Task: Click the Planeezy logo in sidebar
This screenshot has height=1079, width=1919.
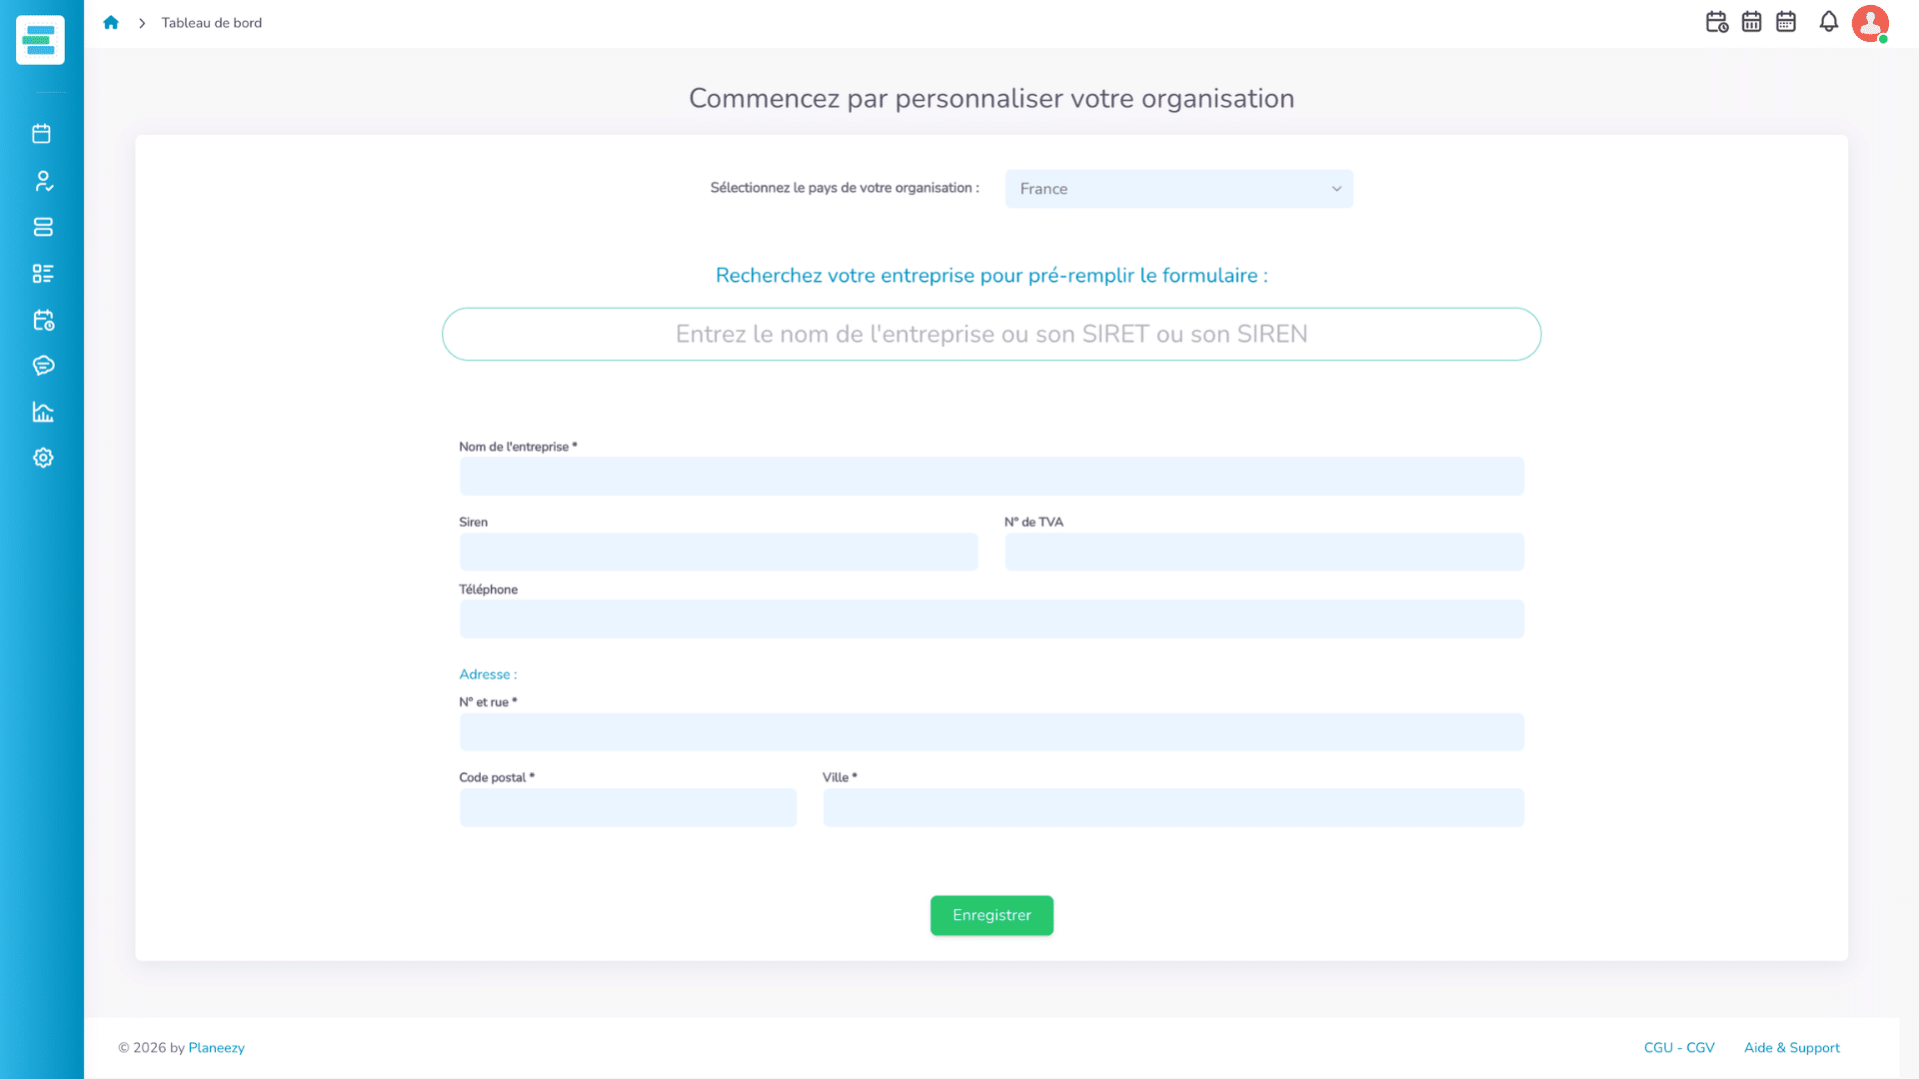Action: 40,40
